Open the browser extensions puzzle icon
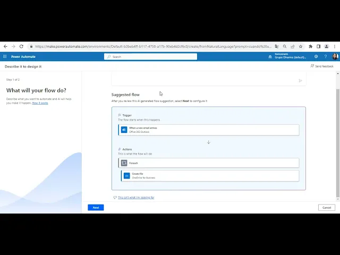This screenshot has height=255, width=340. pos(310,46)
